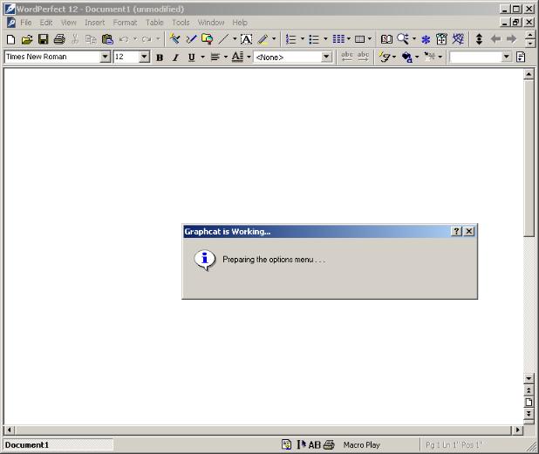The image size is (539, 454).
Task: Open the font size dropdown arrow
Action: (145, 57)
